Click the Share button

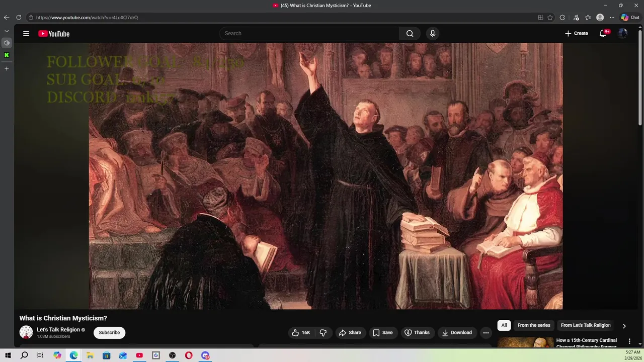[350, 333]
